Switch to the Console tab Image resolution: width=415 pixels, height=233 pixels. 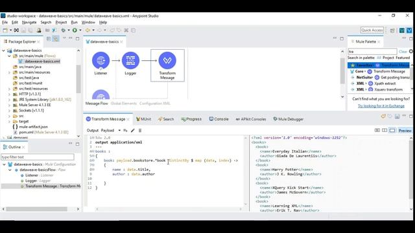pos(219,119)
